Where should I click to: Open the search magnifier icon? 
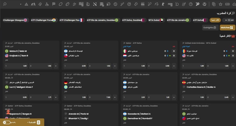[x=5, y=4]
